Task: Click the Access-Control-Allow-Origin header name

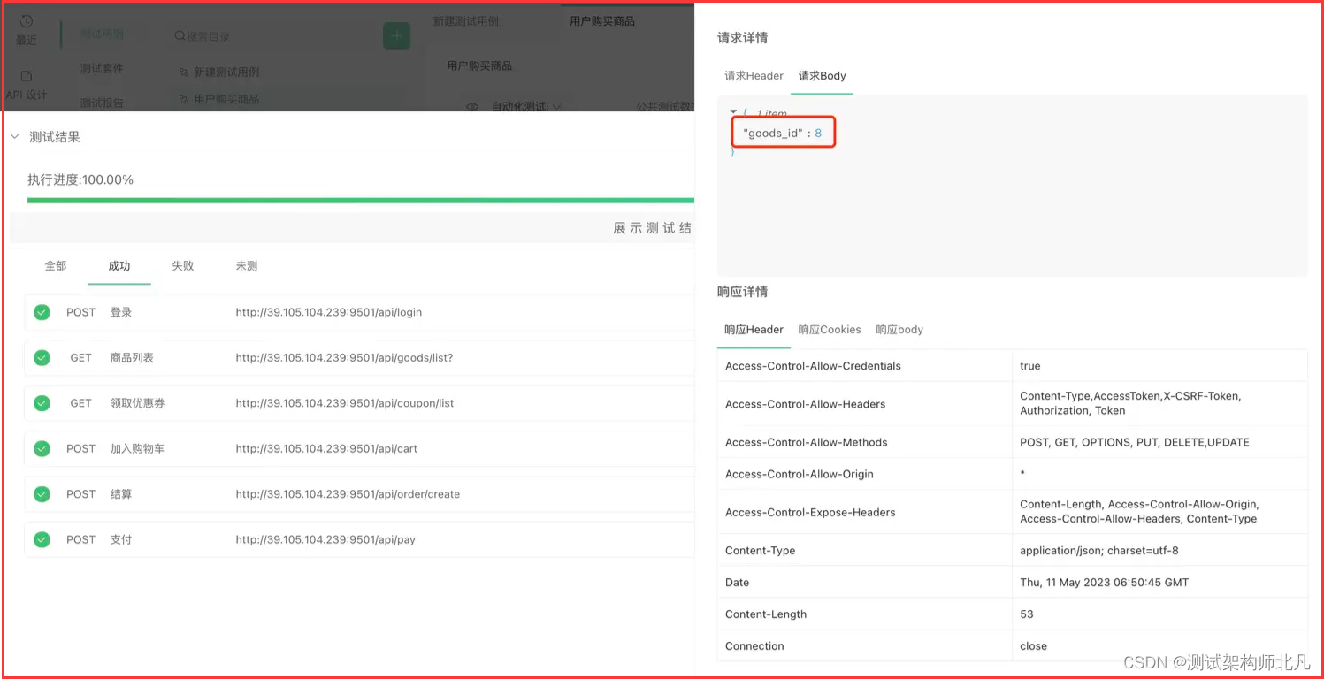Action: 799,474
